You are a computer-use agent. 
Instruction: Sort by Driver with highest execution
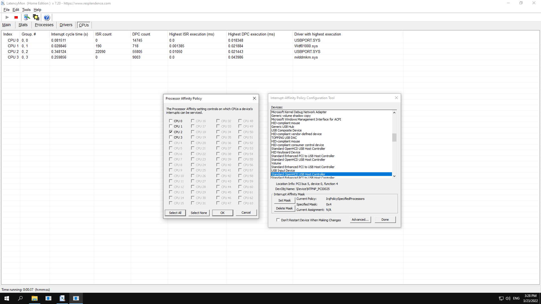pos(348,34)
